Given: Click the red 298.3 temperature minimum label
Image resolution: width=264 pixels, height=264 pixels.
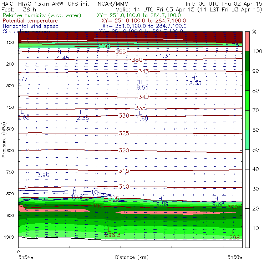Looking at the screenshot, I should pyautogui.click(x=112, y=235).
